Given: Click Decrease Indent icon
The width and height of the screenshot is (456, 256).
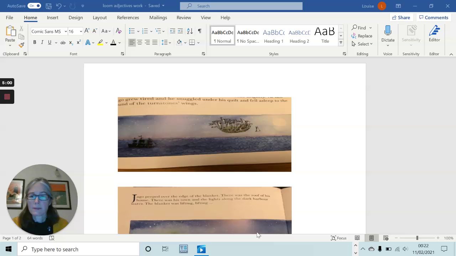Looking at the screenshot, I should point(172,31).
